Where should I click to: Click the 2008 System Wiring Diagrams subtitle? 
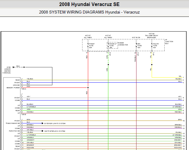click(x=89, y=12)
